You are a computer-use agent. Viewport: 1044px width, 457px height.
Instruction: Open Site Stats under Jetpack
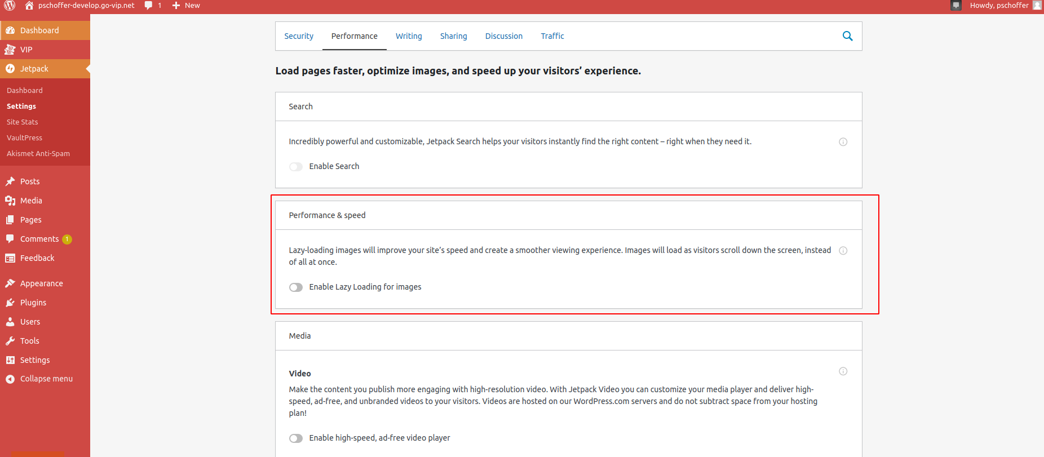coord(23,122)
